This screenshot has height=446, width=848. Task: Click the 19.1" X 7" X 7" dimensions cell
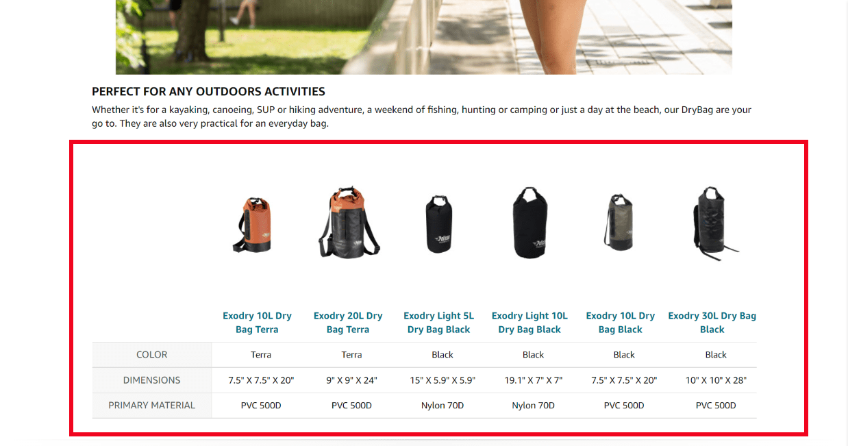tap(534, 380)
